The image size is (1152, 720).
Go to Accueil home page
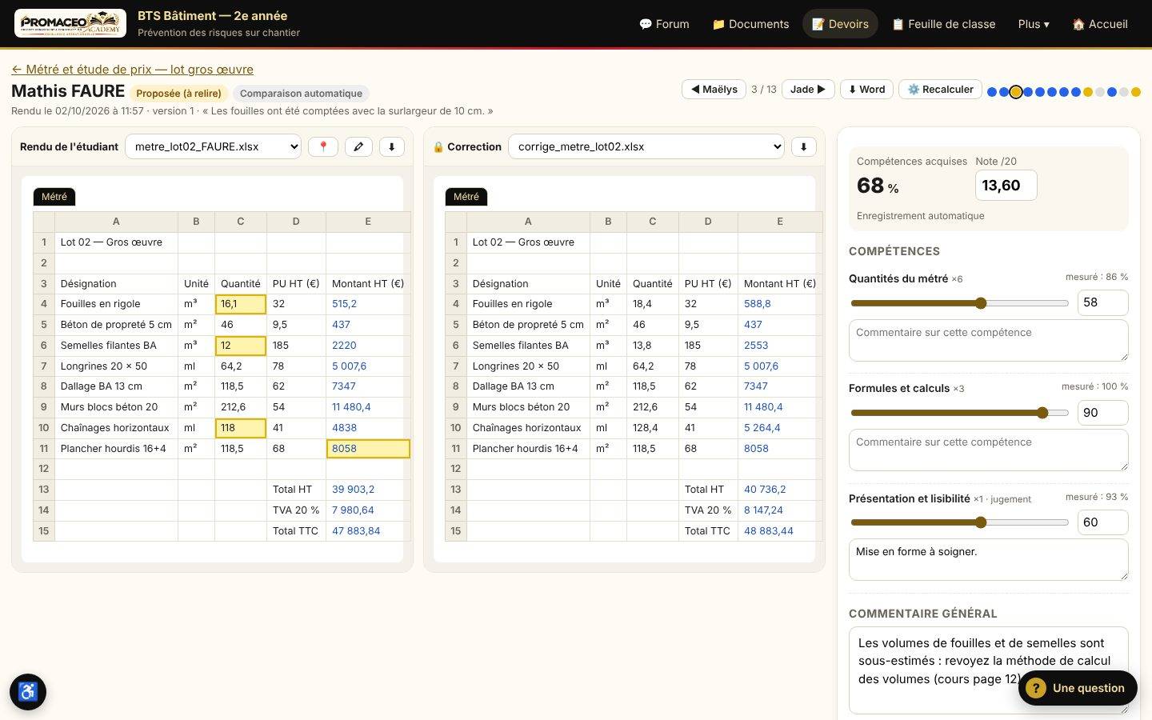1100,24
